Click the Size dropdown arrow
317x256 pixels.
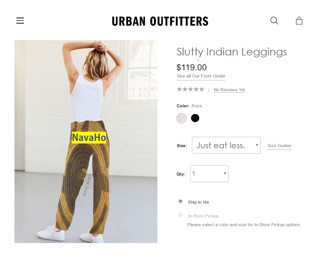257,145
